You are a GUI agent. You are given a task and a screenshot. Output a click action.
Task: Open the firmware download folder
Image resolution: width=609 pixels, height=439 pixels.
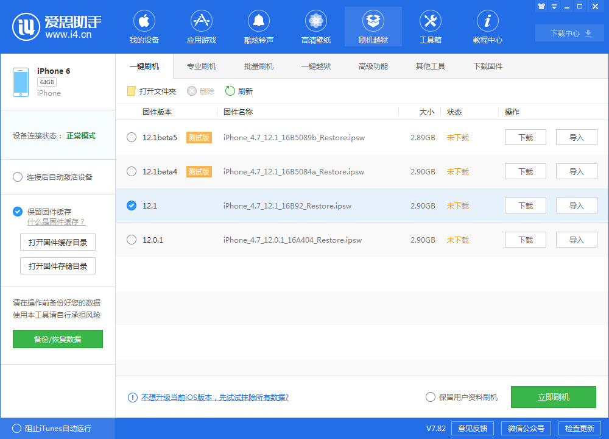[x=149, y=91]
